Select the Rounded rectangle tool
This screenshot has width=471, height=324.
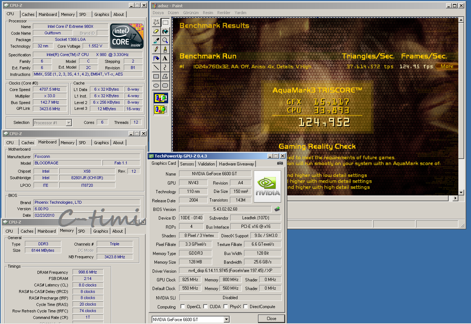[165, 85]
